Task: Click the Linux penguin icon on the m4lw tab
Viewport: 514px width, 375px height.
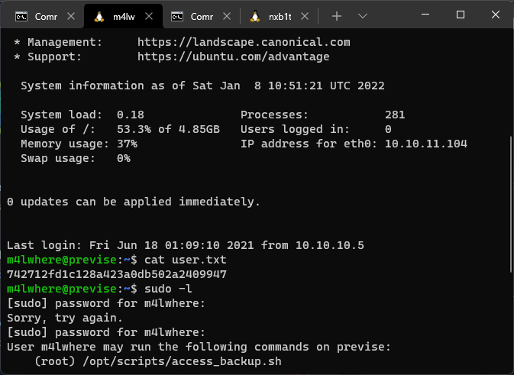Action: [x=99, y=15]
